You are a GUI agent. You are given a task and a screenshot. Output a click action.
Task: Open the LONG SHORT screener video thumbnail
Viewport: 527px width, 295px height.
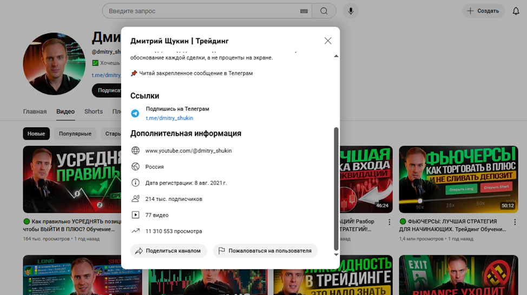(72, 275)
